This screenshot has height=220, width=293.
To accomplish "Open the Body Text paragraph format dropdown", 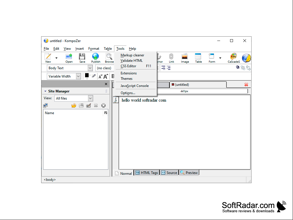I will point(70,68).
